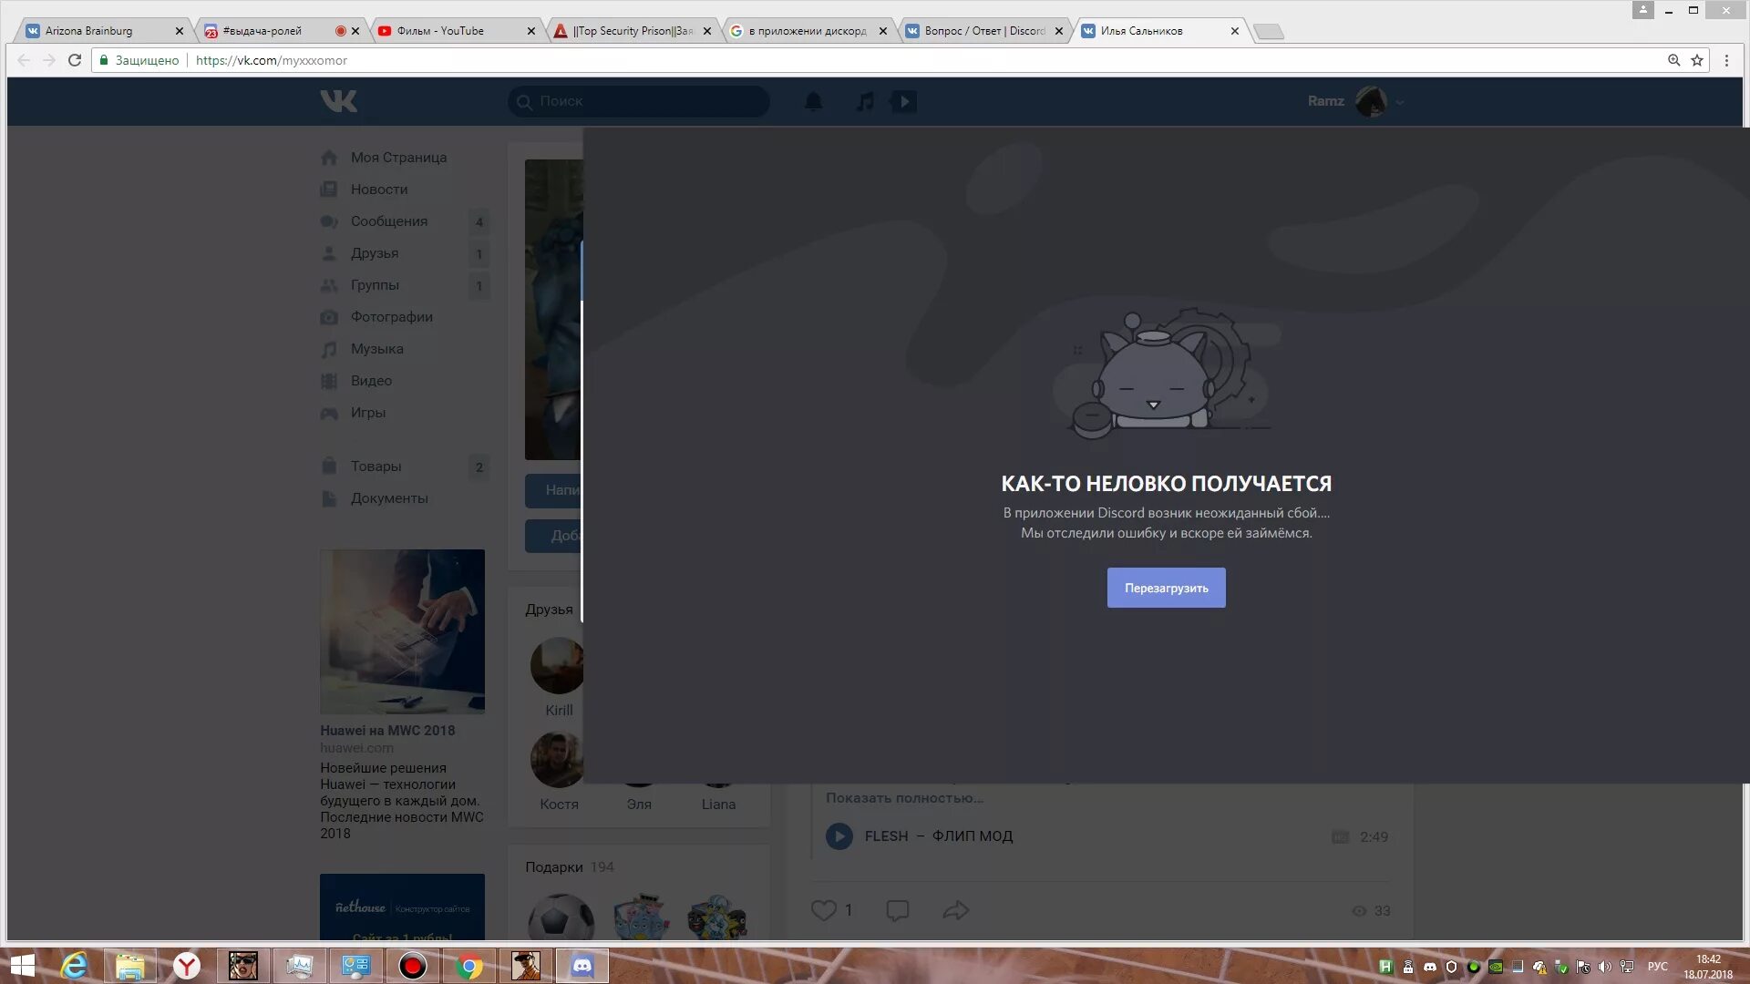
Task: Open Игры in sidebar
Action: 368,412
